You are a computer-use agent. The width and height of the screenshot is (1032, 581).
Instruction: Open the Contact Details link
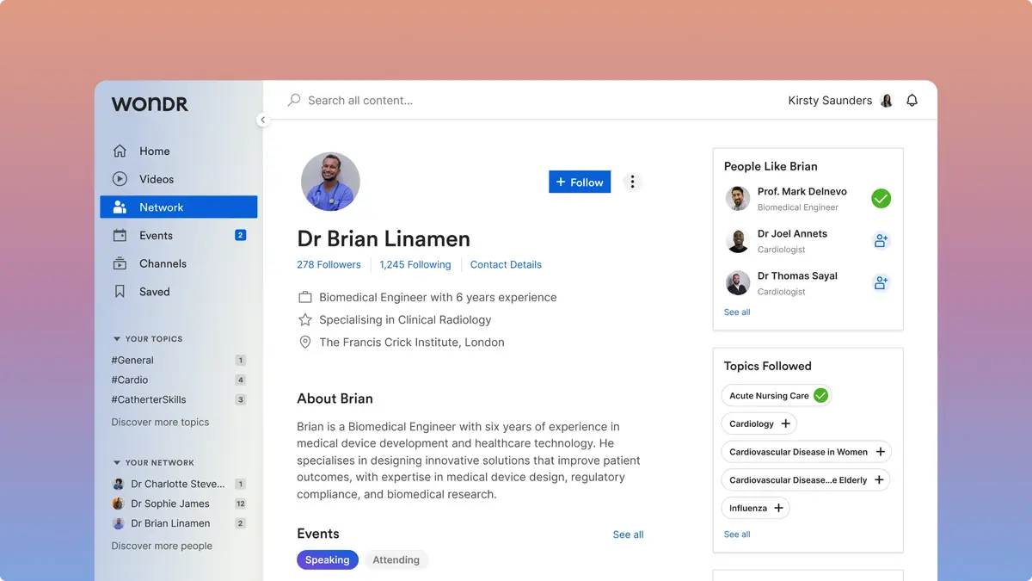click(506, 264)
